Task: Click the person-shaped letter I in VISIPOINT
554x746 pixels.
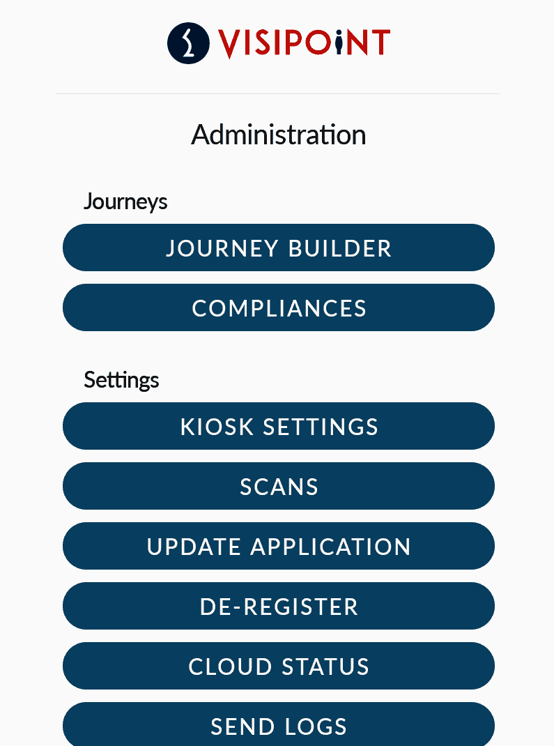Action: 339,44
